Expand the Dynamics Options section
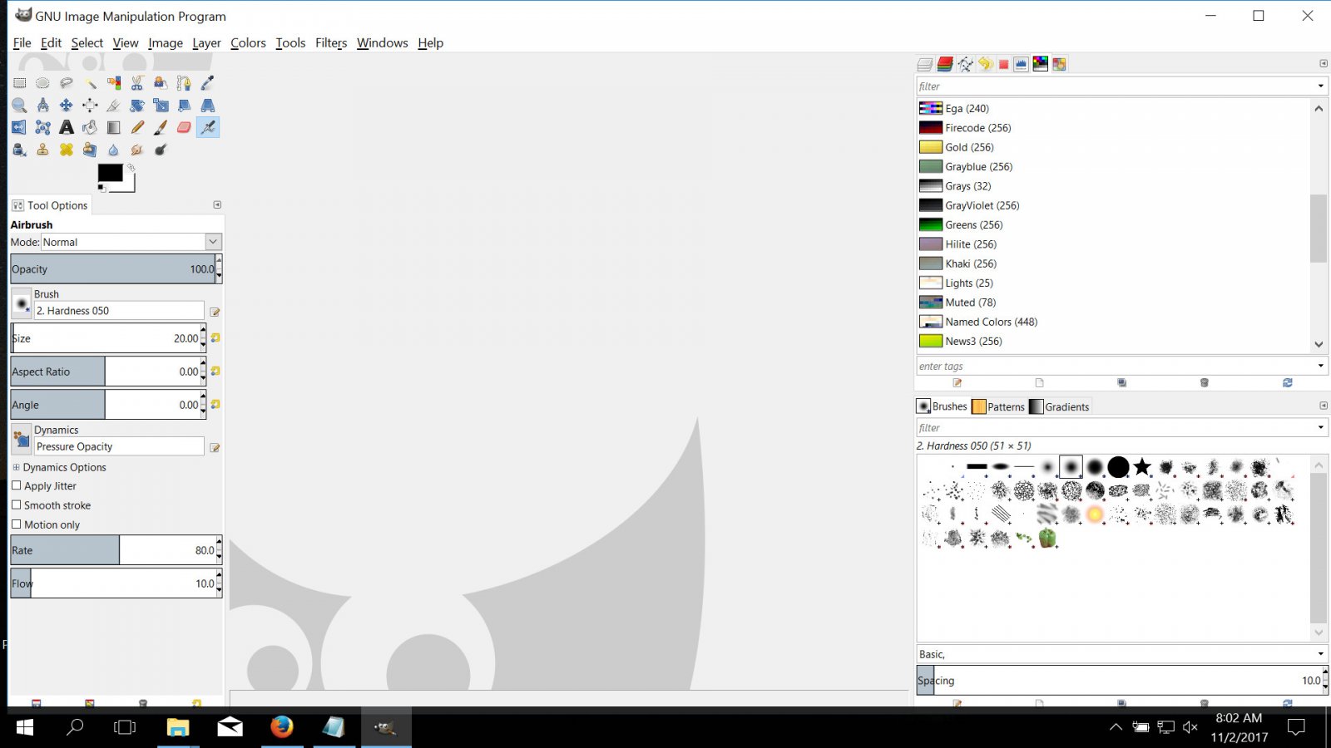The width and height of the screenshot is (1331, 748). pos(16,467)
